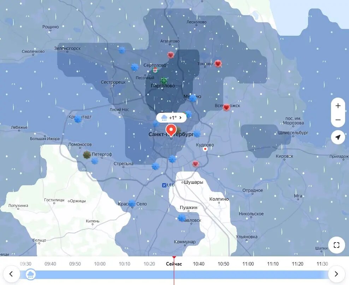Viewport: 349px width, 285px height.
Task: Click the red heart marker below Кудрово
Action: point(195,164)
